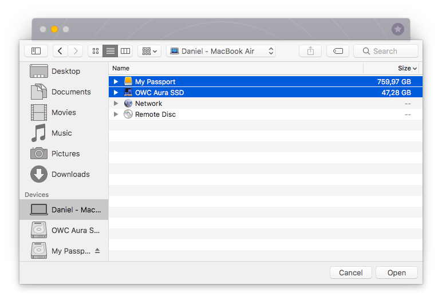Select the Network row
Image resolution: width=442 pixels, height=296 pixels.
coord(266,104)
